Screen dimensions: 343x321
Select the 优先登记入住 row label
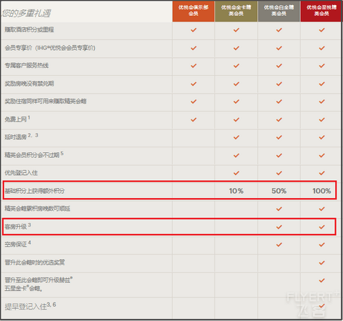(21, 173)
